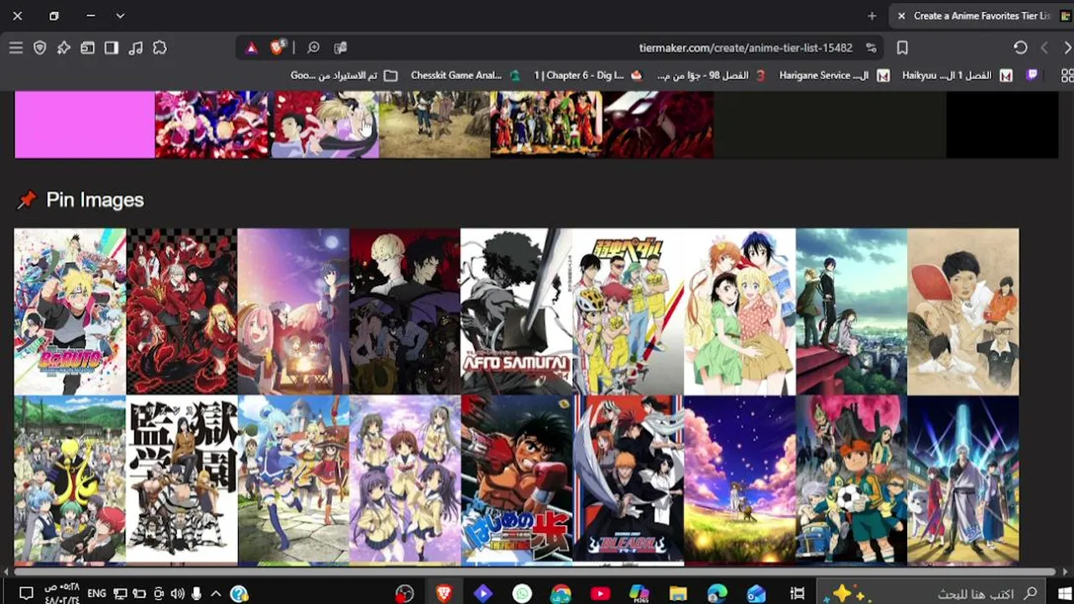The image size is (1074, 604).
Task: Pick the Afro Samurai poster
Action: (516, 311)
